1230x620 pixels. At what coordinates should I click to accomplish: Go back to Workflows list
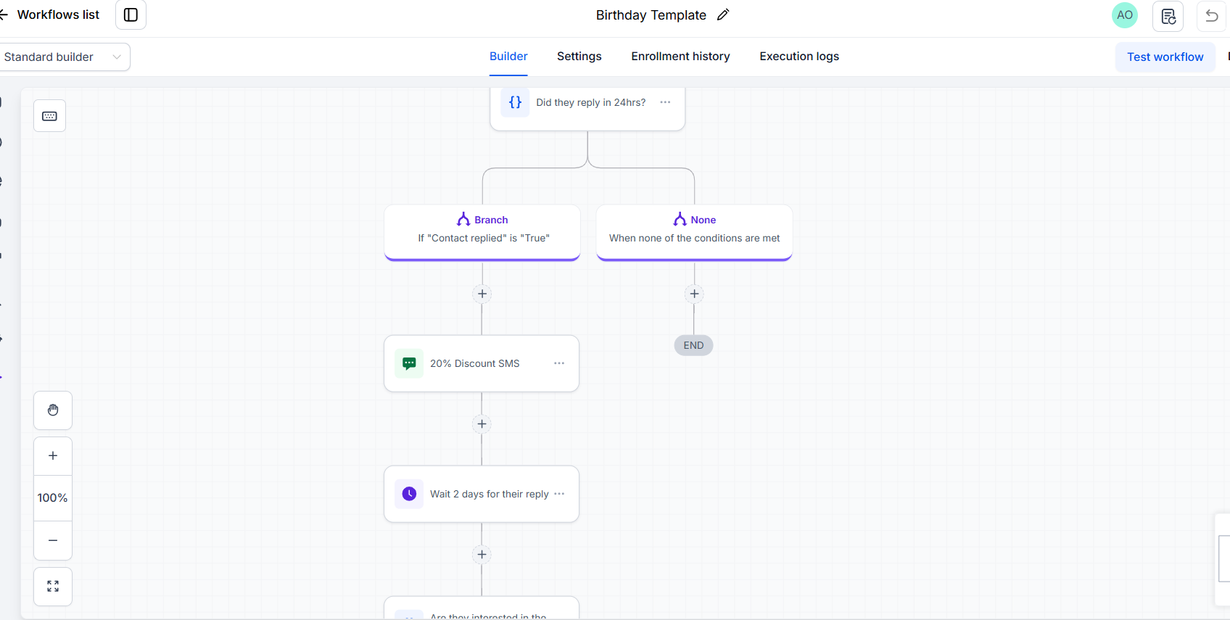pyautogui.click(x=49, y=15)
